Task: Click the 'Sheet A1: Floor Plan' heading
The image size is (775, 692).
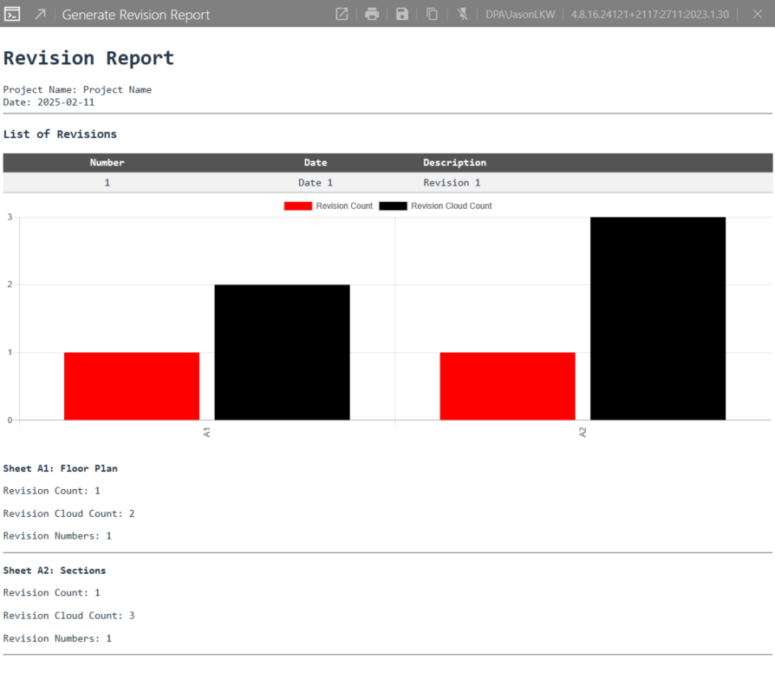Action: pyautogui.click(x=61, y=468)
